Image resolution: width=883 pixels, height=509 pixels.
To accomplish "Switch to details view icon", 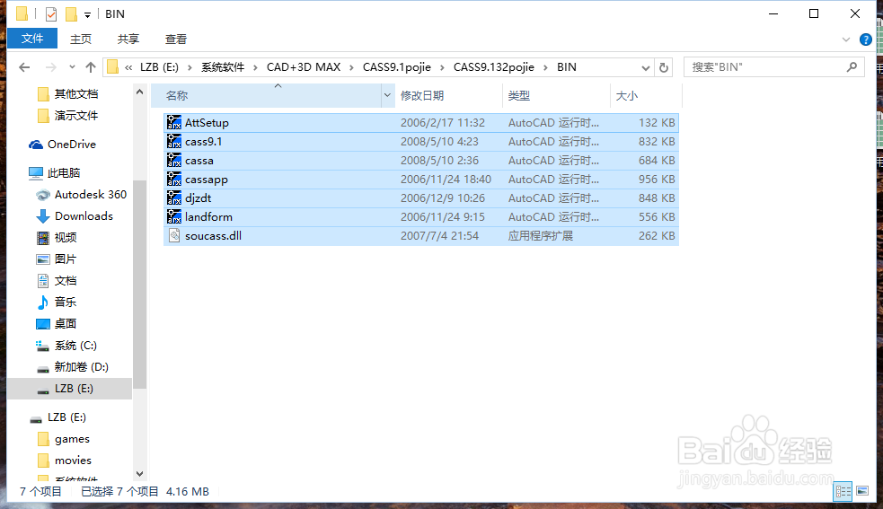I will coord(843,492).
